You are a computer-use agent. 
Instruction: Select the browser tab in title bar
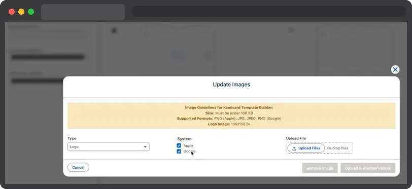(83, 12)
